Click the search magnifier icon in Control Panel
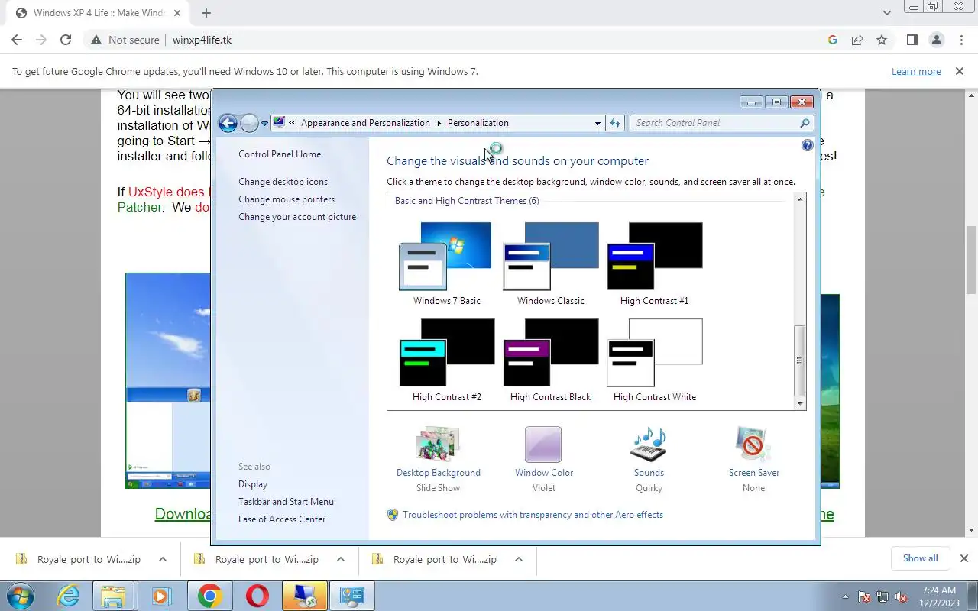978x611 pixels. [x=805, y=123]
